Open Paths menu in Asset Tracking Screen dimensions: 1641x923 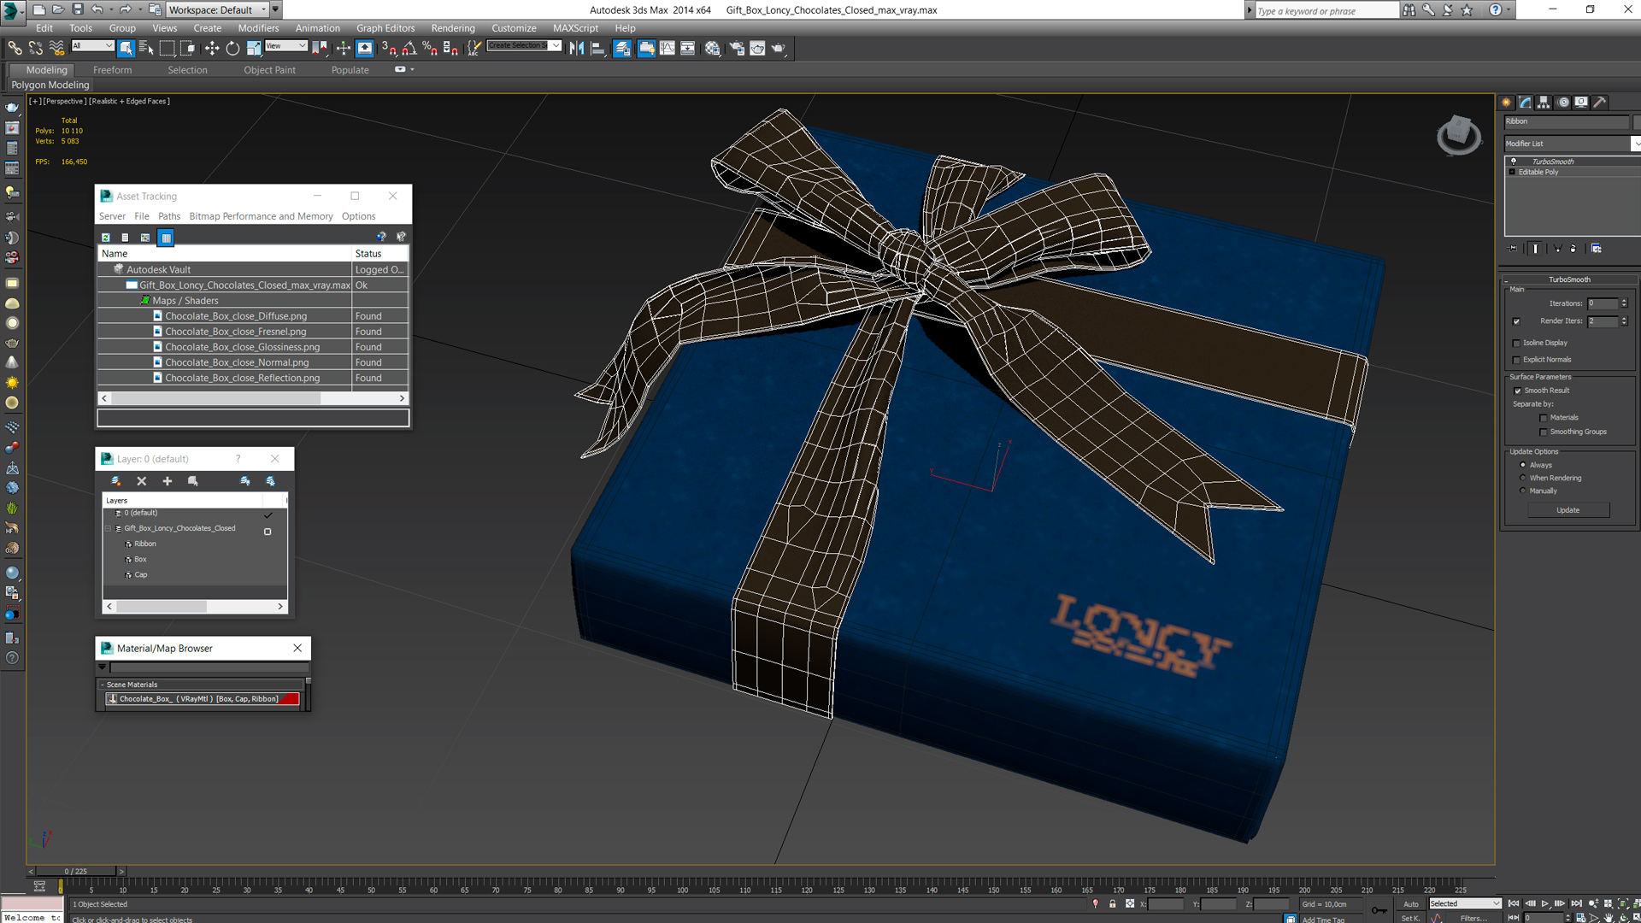(169, 216)
